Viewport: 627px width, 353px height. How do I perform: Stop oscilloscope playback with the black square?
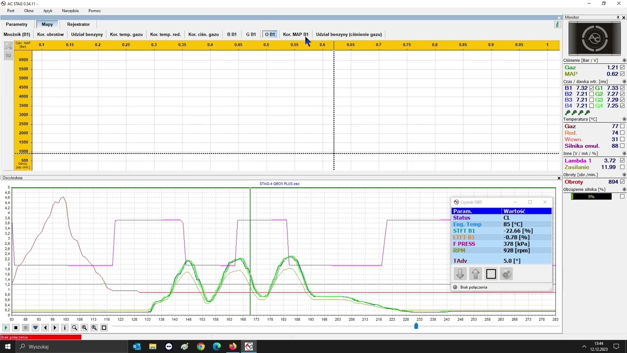16,328
